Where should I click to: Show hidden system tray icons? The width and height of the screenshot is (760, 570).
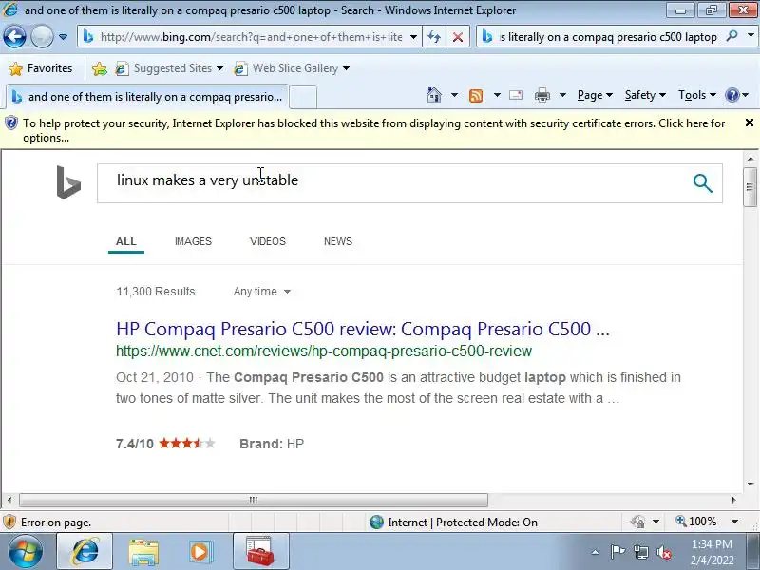[x=595, y=552]
